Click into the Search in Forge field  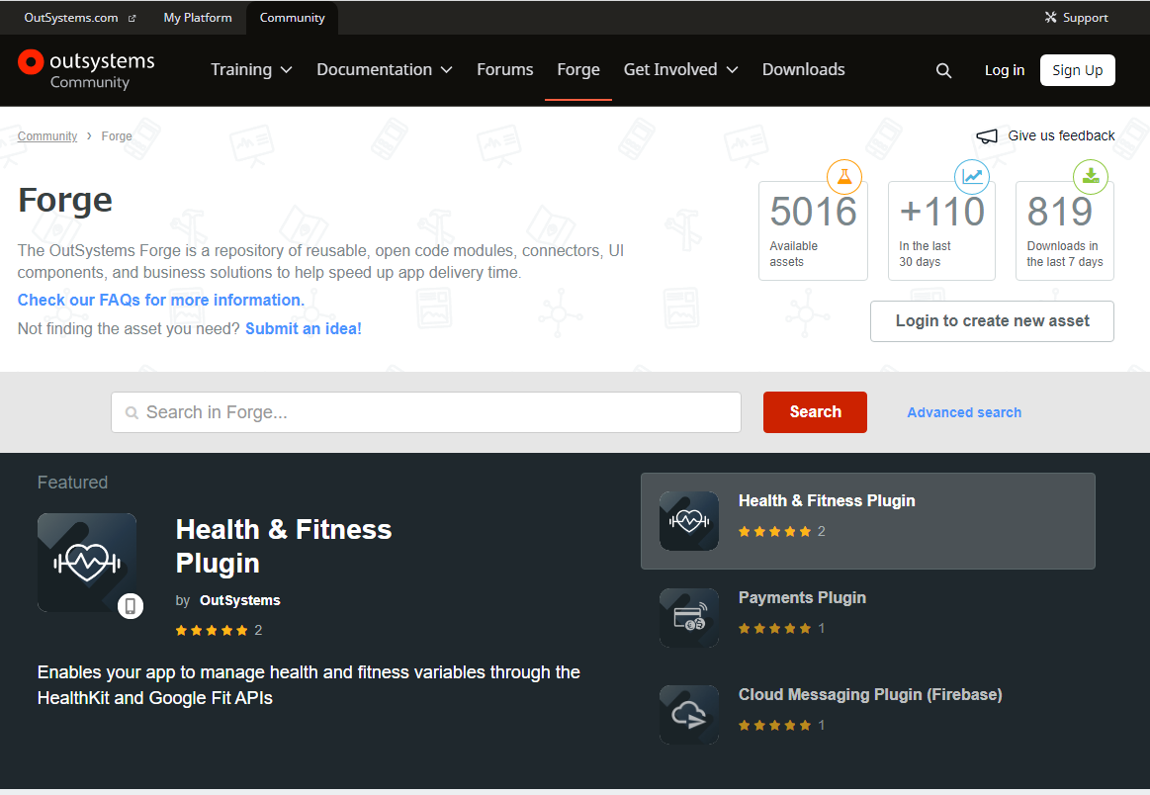[x=435, y=412]
